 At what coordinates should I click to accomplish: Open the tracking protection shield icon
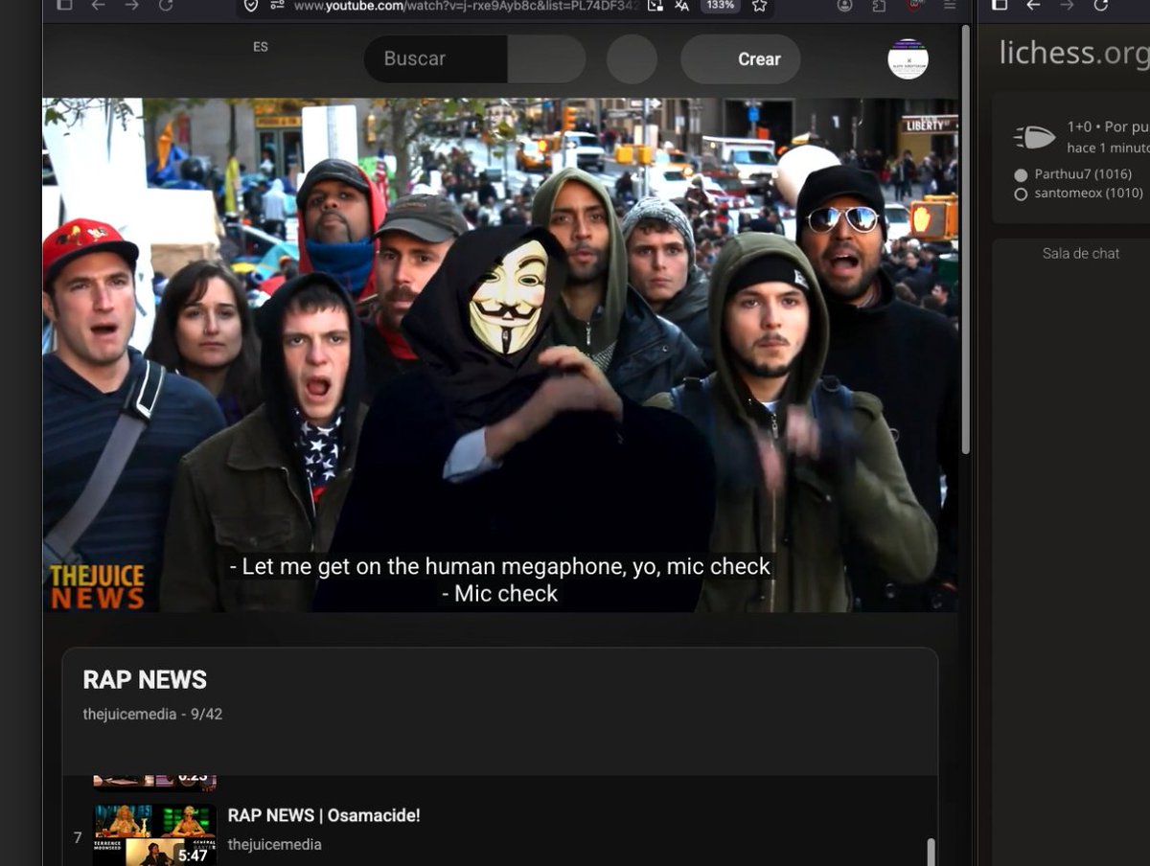pos(251,5)
